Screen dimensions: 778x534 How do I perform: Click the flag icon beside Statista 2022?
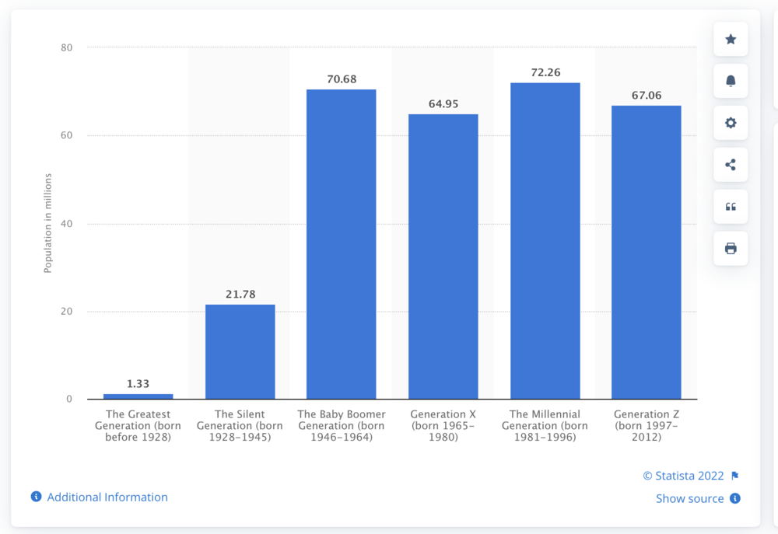point(735,476)
